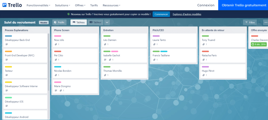Click the description icon on Testeur card
The image size is (268, 120).
pos(6,75)
